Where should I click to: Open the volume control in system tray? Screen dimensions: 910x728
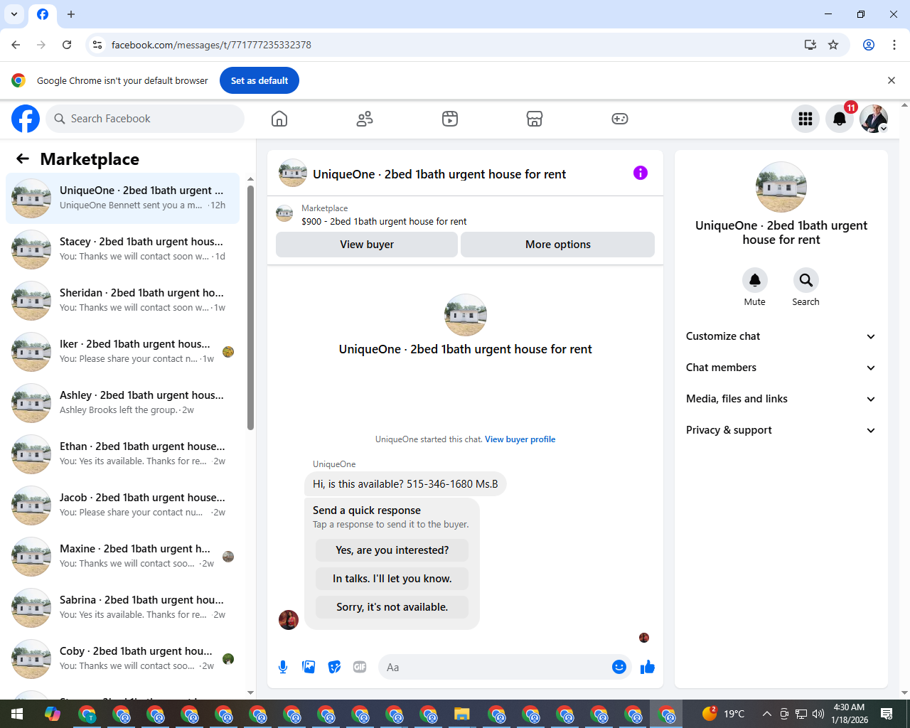coord(818,714)
